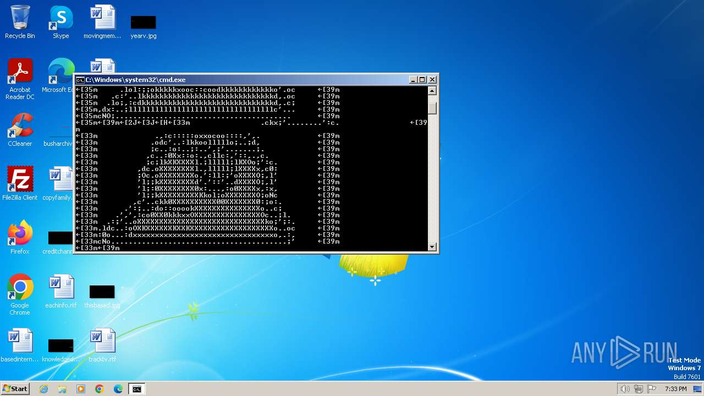Click the cmd scrollbar down arrow

432,246
